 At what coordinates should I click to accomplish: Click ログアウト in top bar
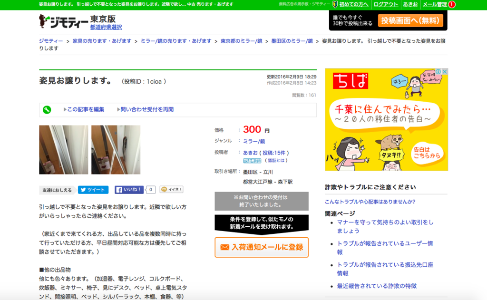[x=386, y=4]
